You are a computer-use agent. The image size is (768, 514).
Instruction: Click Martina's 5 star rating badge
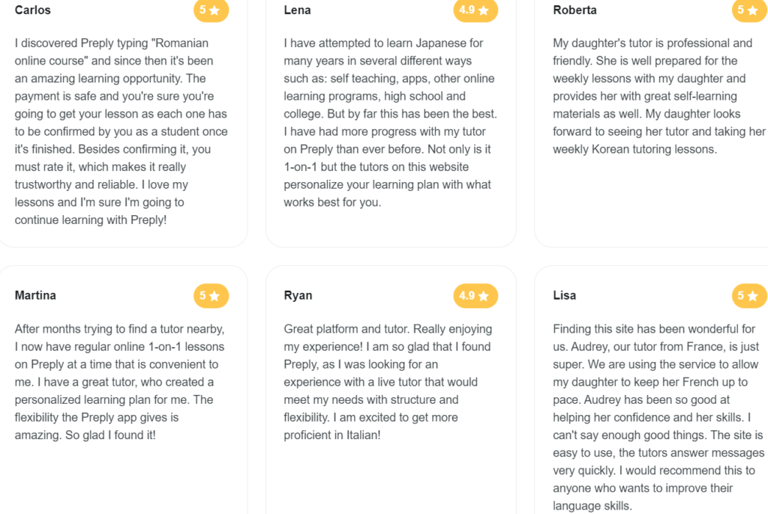(x=211, y=296)
